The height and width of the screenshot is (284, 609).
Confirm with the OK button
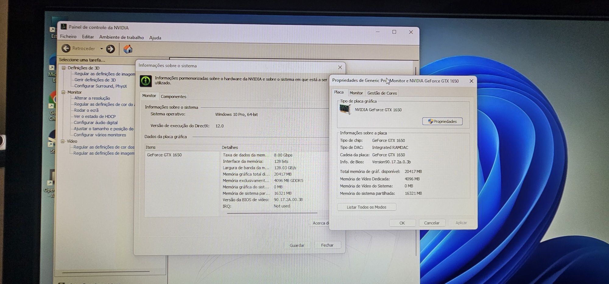pyautogui.click(x=402, y=223)
